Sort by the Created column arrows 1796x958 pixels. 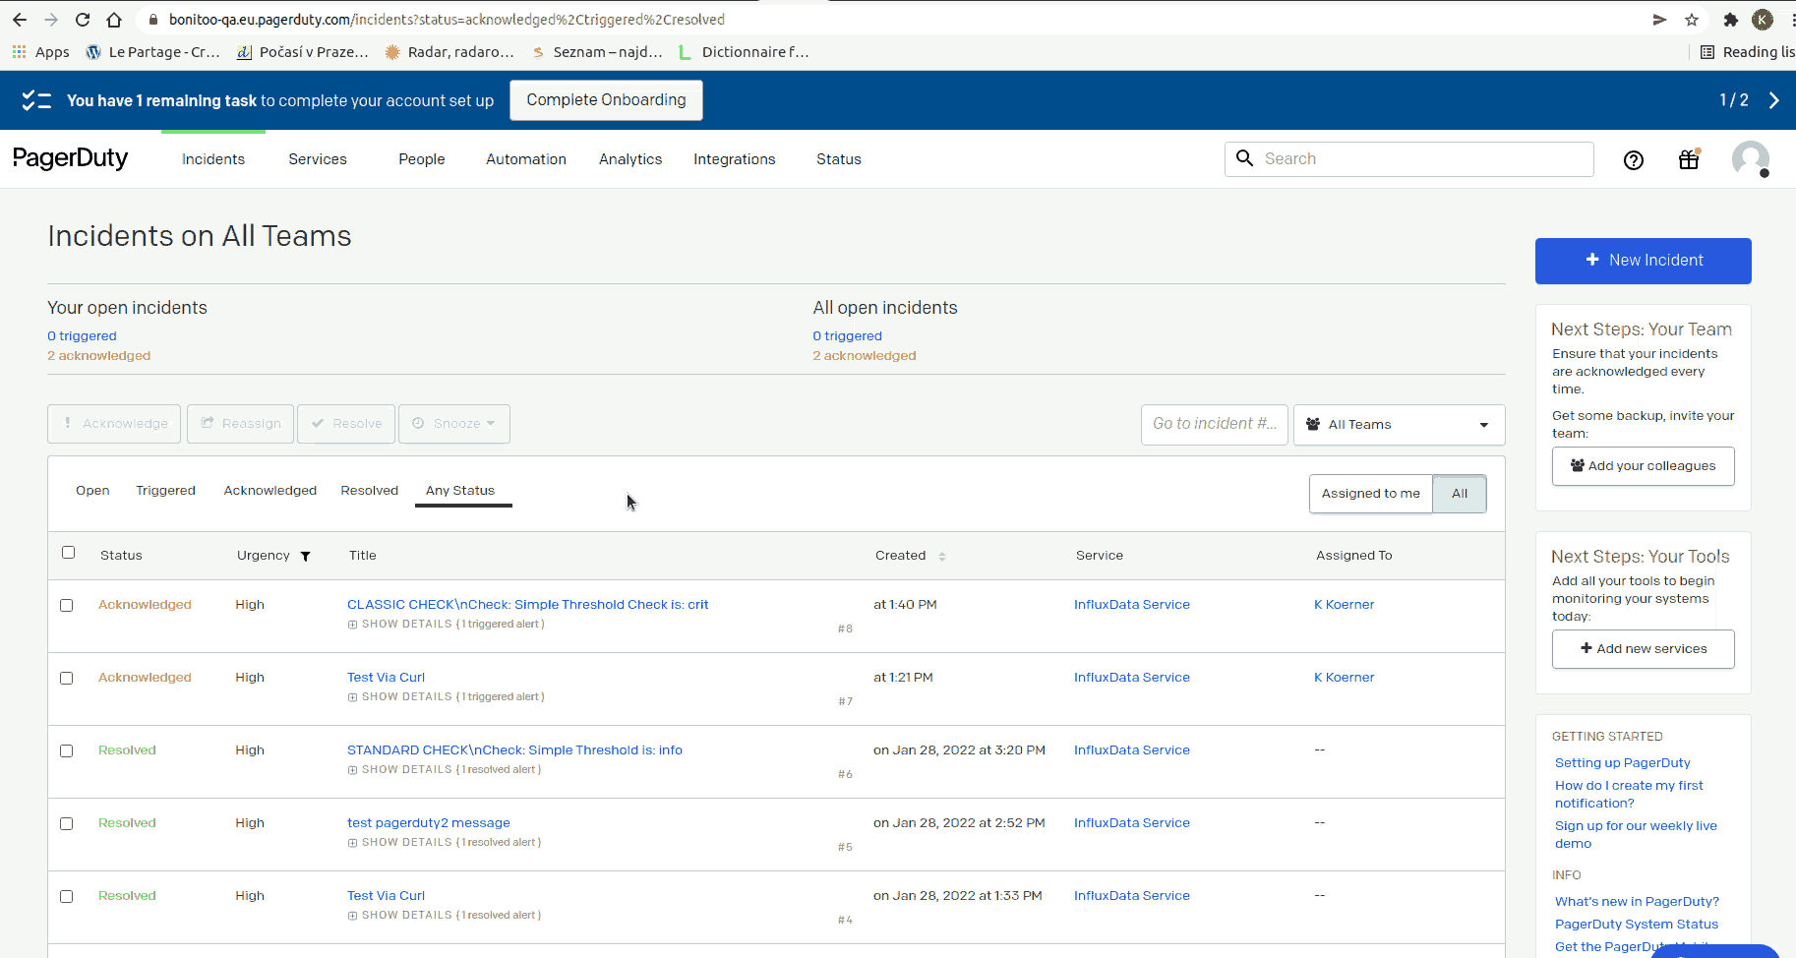[x=942, y=557]
